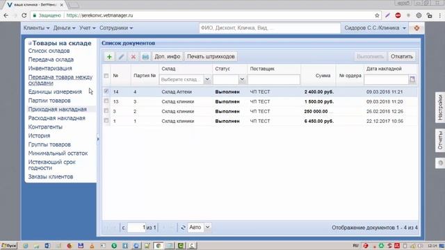This screenshot has width=445, height=250.
Task: Click the date 22.12.2017 10:56
Action: coord(385,121)
